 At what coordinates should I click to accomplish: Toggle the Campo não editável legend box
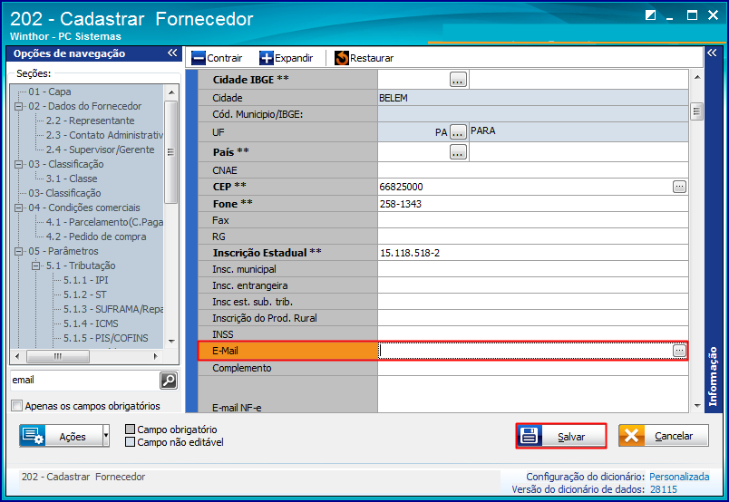pyautogui.click(x=131, y=441)
